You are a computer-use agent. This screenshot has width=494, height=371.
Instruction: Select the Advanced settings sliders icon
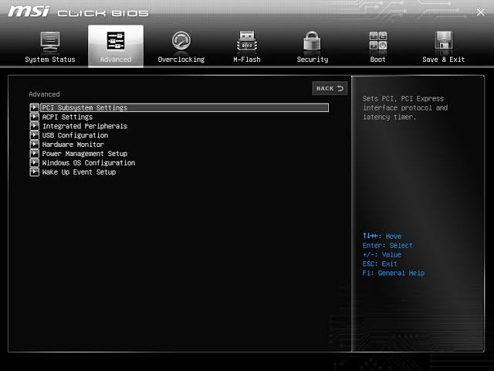(116, 41)
